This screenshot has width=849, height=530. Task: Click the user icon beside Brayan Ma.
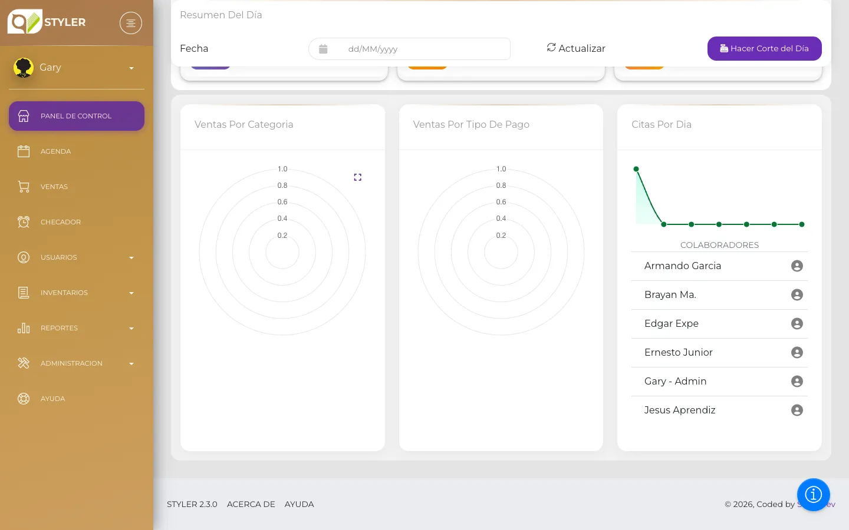797,295
